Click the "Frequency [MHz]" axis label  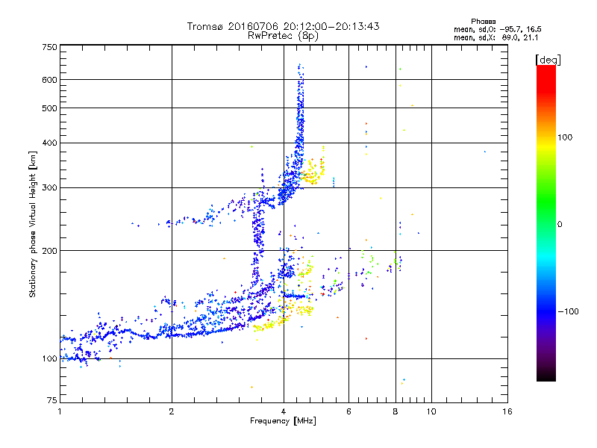(283, 421)
